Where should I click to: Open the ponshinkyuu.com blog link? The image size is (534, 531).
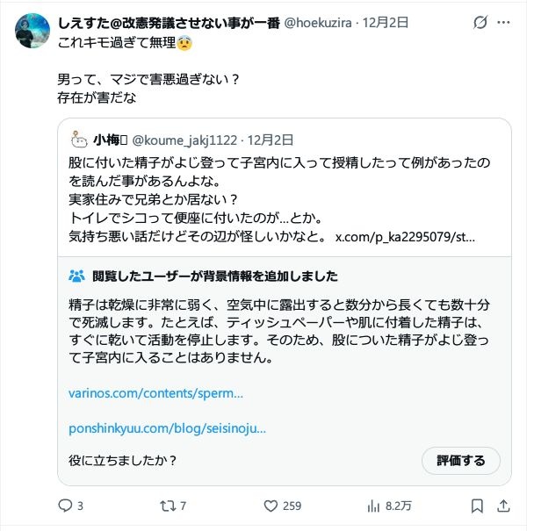[x=167, y=429]
